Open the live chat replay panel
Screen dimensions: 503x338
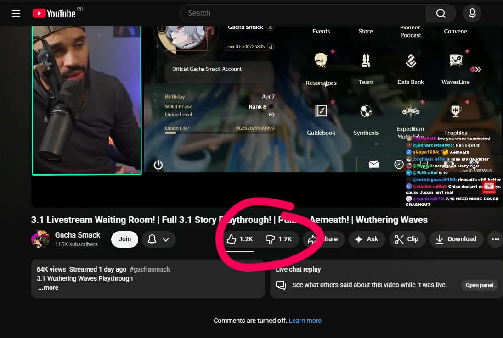point(479,285)
